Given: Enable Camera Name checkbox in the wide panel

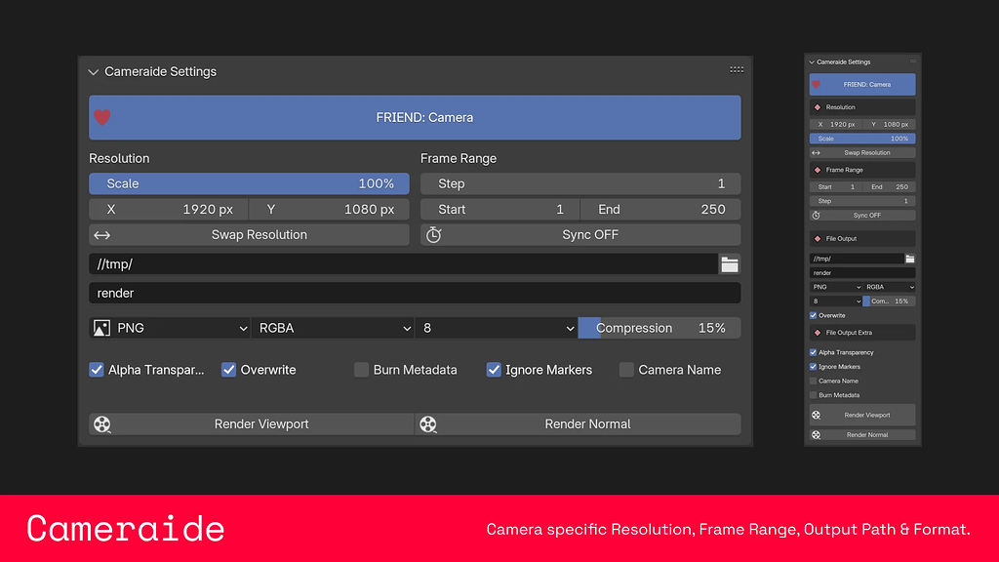Looking at the screenshot, I should [x=626, y=370].
